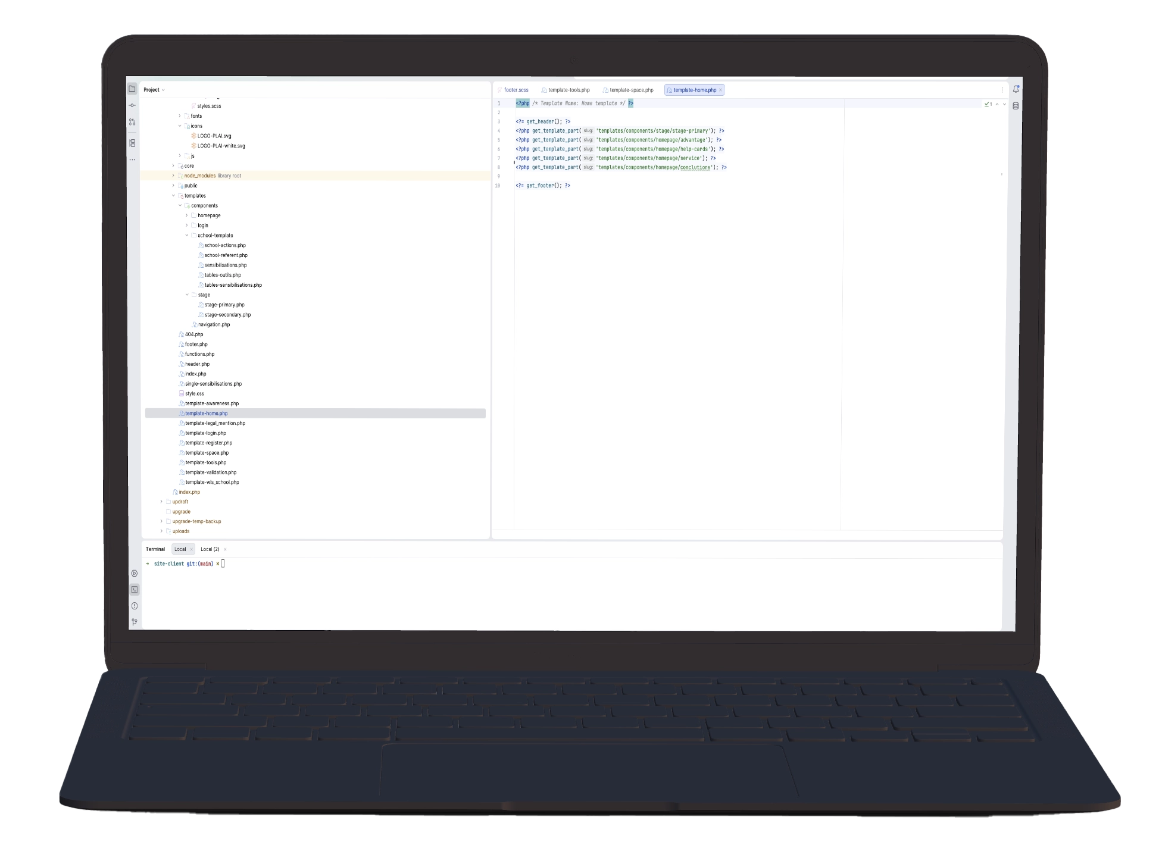Open the Database tool window icon
This screenshot has height=845, width=1162.
[1016, 106]
